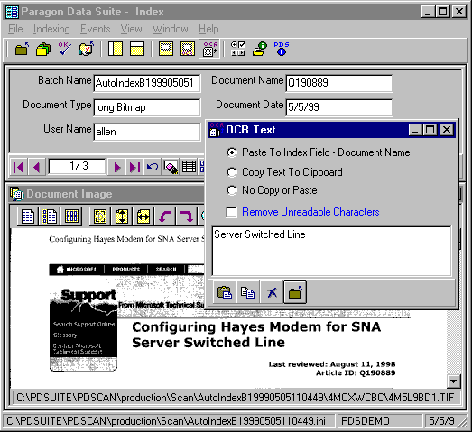Open the PDS info icon
The image size is (472, 432).
[x=282, y=49]
